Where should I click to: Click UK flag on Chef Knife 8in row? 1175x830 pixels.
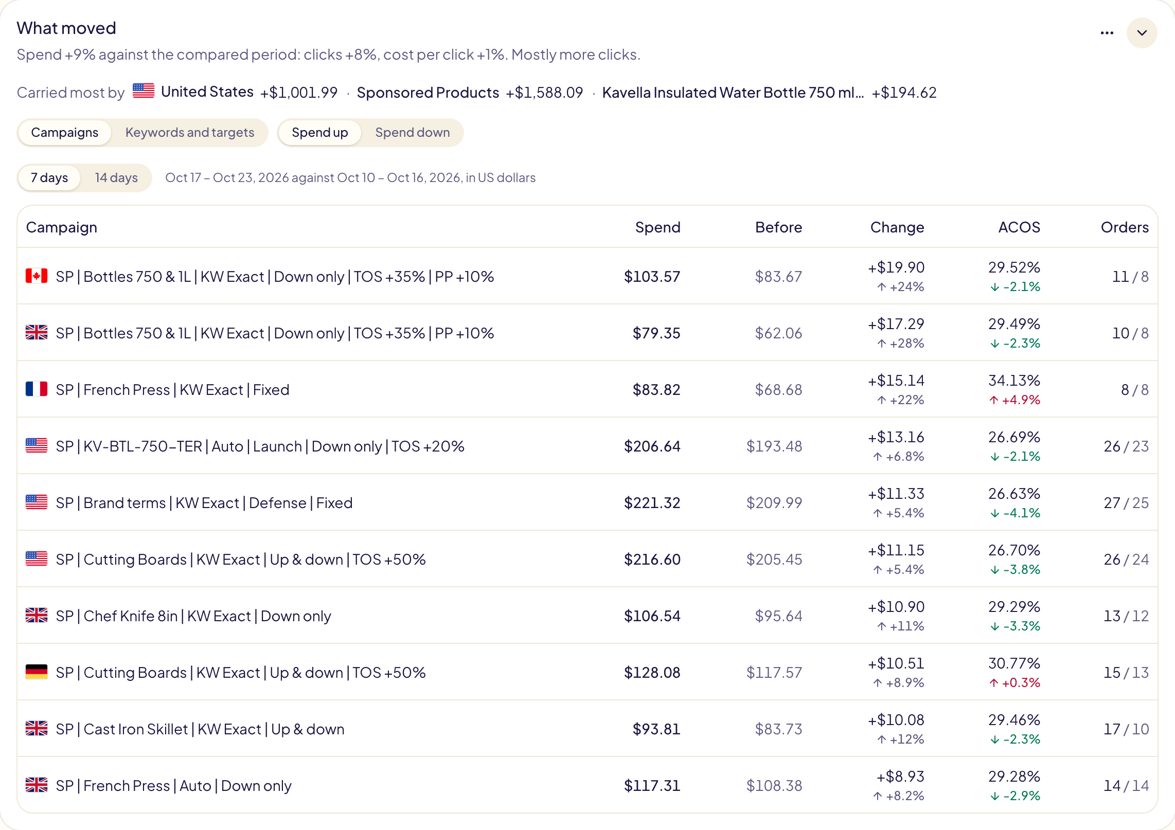pos(37,616)
